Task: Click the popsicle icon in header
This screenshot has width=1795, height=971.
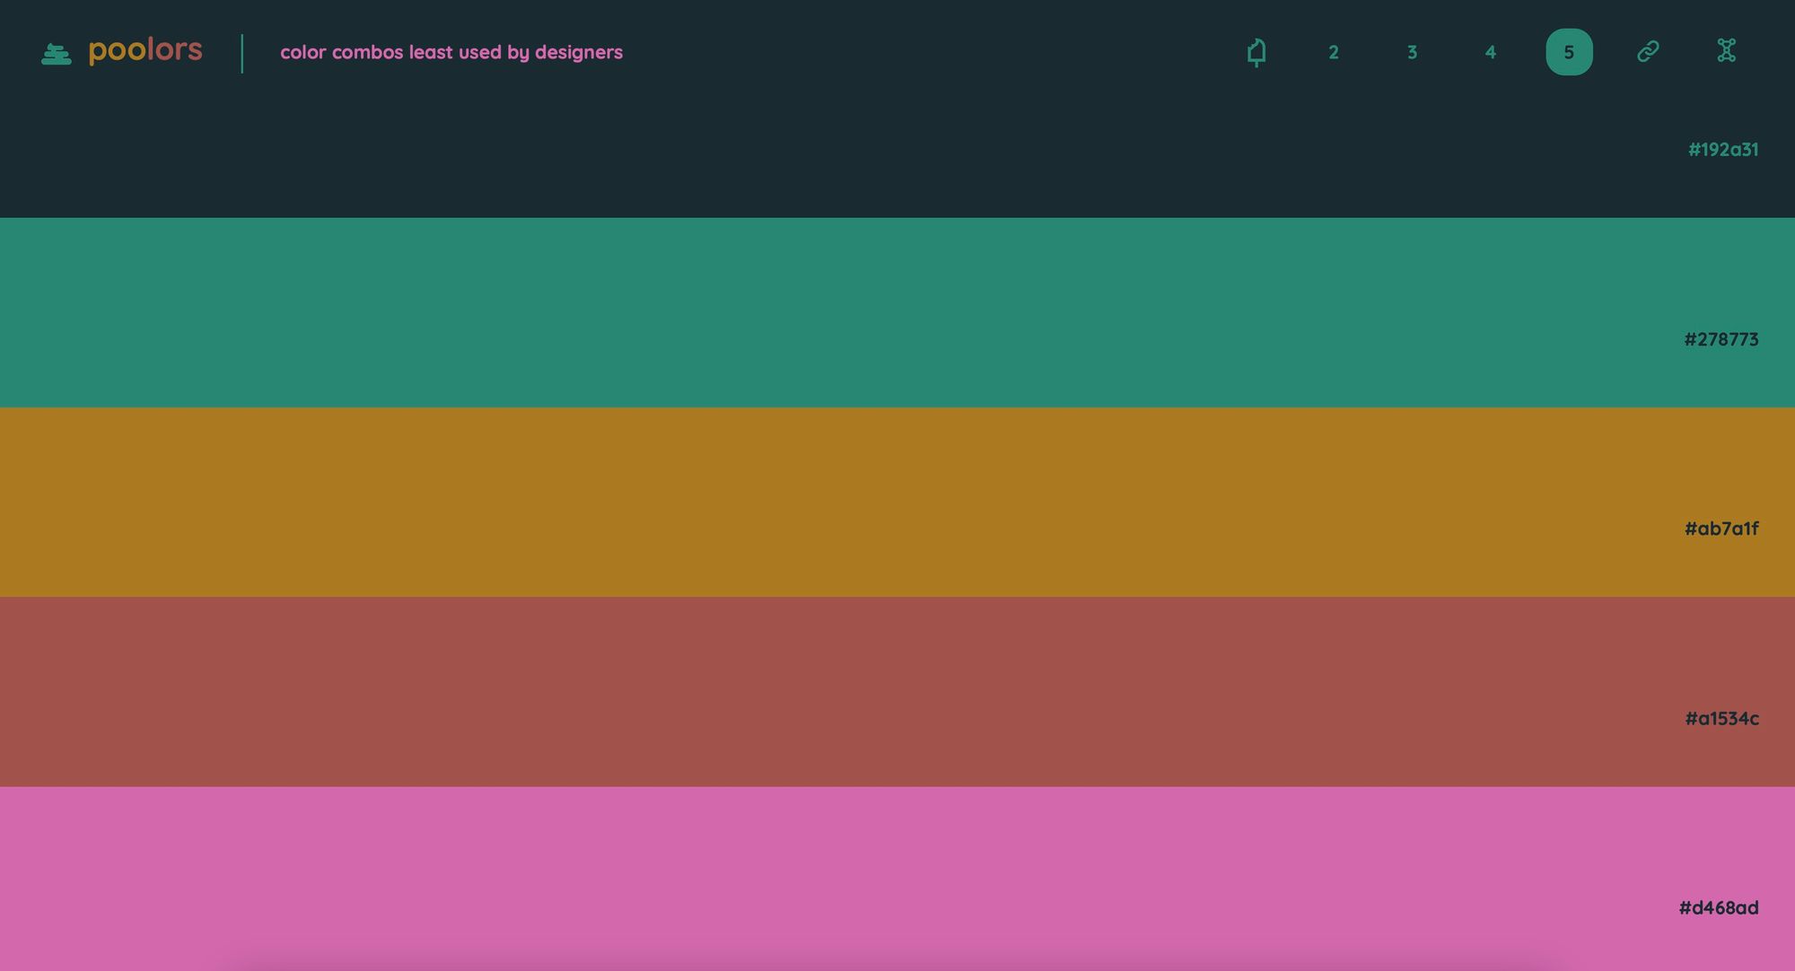Action: [1256, 52]
